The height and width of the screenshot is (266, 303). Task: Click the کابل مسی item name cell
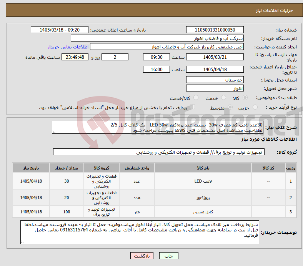coord(203,212)
